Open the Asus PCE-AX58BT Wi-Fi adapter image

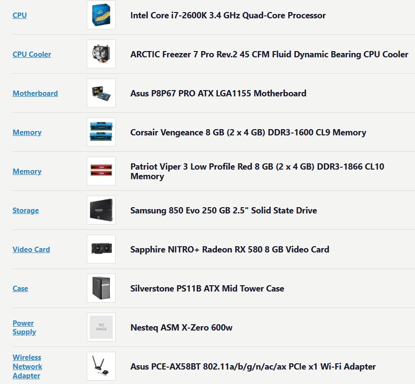101,366
